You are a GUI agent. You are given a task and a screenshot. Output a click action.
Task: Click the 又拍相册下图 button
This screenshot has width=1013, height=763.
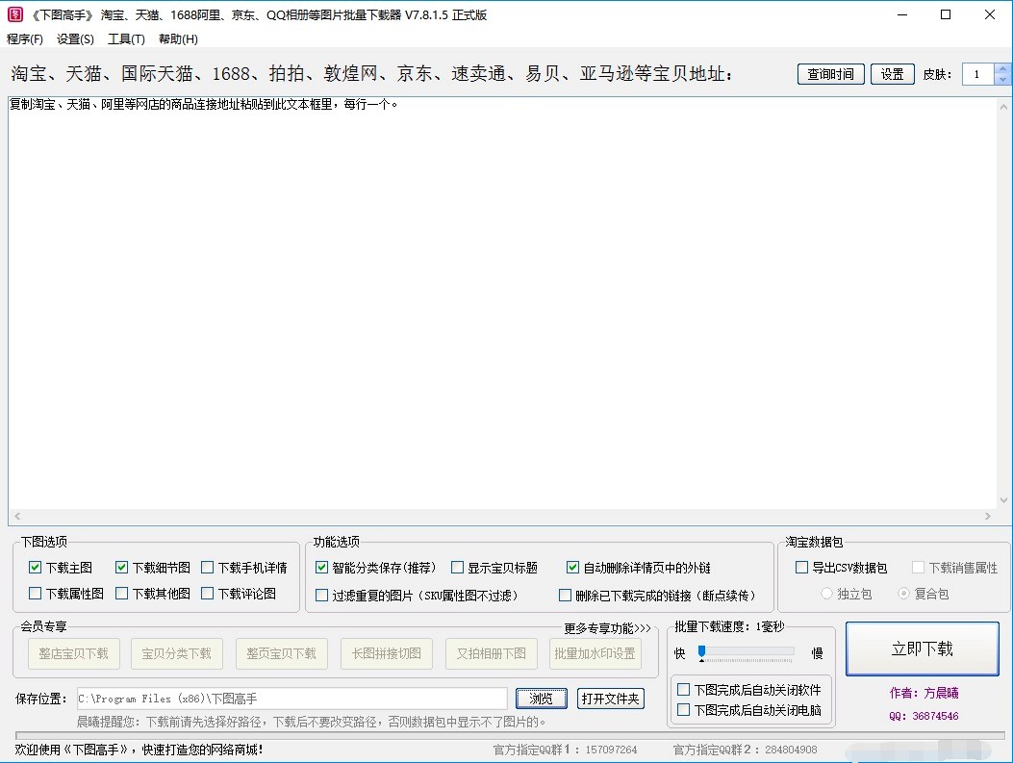tap(492, 654)
